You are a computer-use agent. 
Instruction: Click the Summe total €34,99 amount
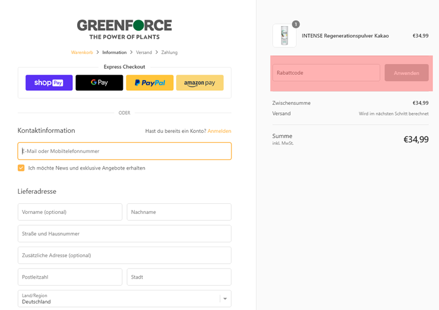tap(416, 139)
